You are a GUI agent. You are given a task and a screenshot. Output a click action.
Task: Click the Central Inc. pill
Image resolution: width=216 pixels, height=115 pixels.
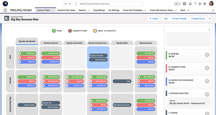tap(51, 103)
